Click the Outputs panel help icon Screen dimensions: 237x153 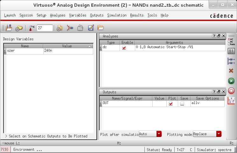(214, 92)
